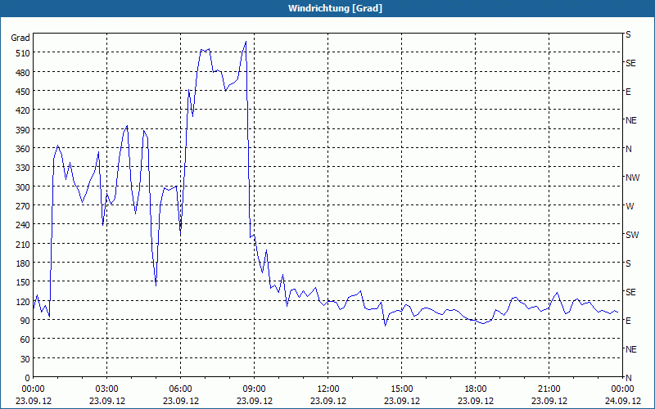Click the blue line's highest peak before 09:00
Image resolution: width=655 pixels, height=409 pixels.
(x=246, y=42)
